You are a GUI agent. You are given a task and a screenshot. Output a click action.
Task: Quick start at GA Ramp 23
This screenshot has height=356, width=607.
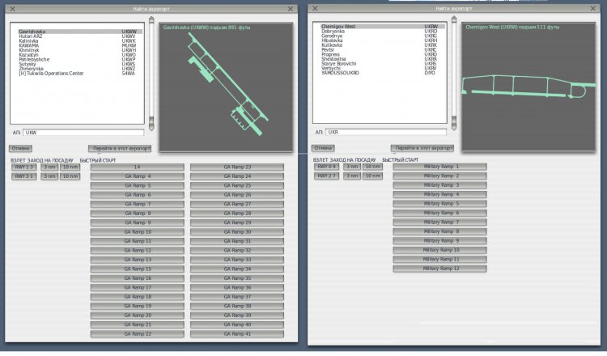pos(237,167)
